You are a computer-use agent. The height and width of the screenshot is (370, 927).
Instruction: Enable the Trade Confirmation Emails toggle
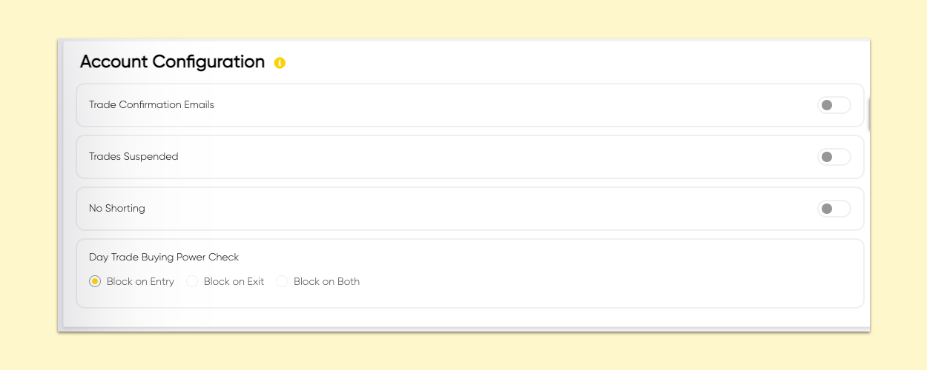834,105
